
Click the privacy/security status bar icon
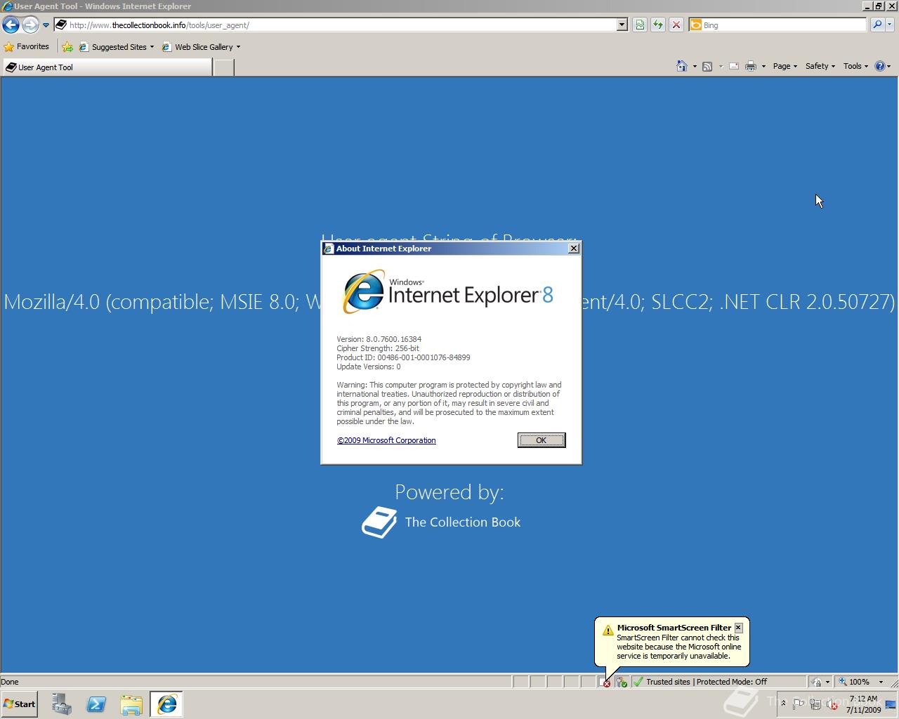click(622, 682)
